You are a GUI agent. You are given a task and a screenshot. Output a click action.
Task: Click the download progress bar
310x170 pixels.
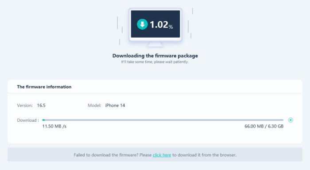click(163, 120)
